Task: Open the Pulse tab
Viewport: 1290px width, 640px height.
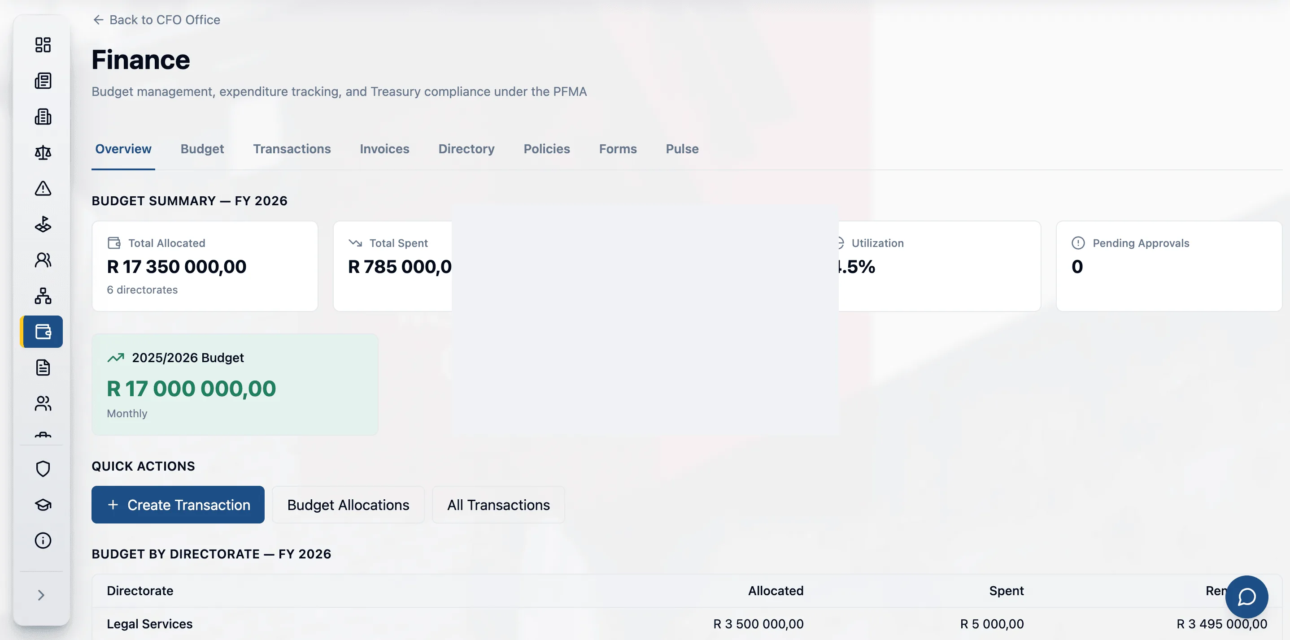Action: point(682,149)
